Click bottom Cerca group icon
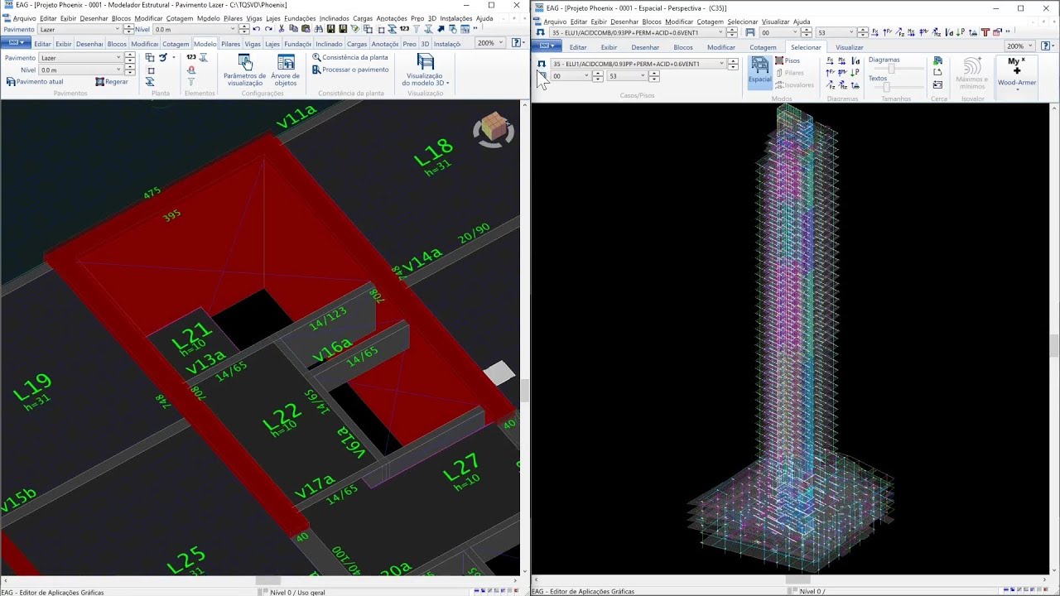 coord(937,85)
